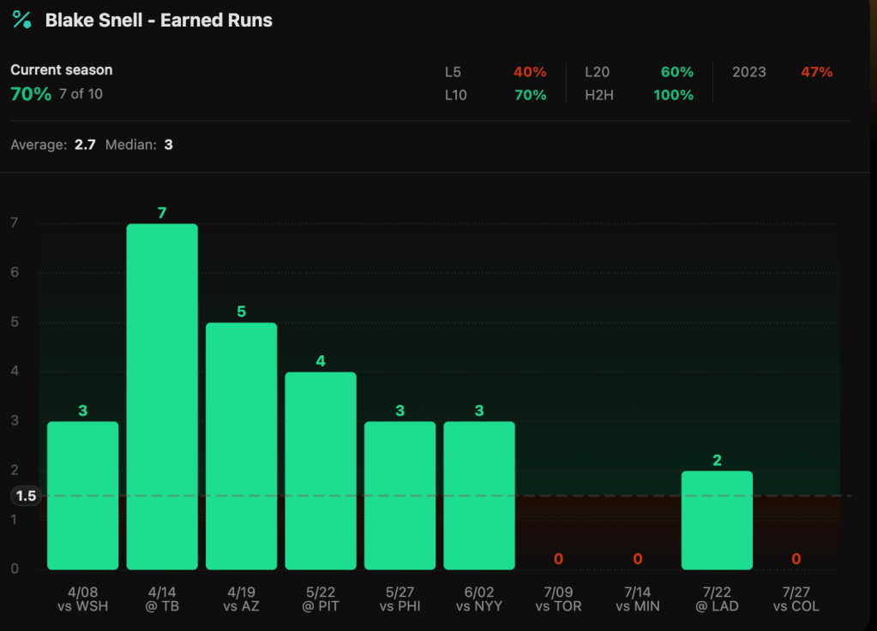
Task: Click the 4/19 vs AZ bar
Action: tap(241, 445)
